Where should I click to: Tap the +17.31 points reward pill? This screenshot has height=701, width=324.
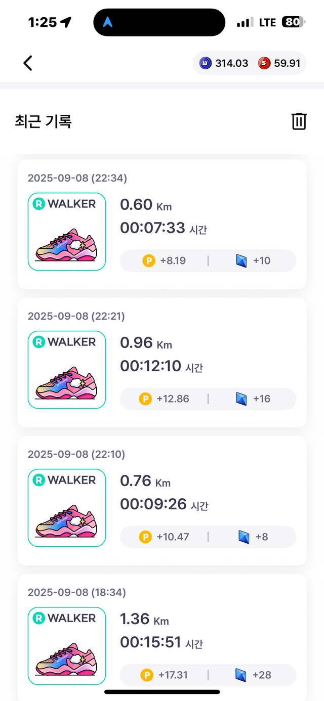tap(165, 675)
